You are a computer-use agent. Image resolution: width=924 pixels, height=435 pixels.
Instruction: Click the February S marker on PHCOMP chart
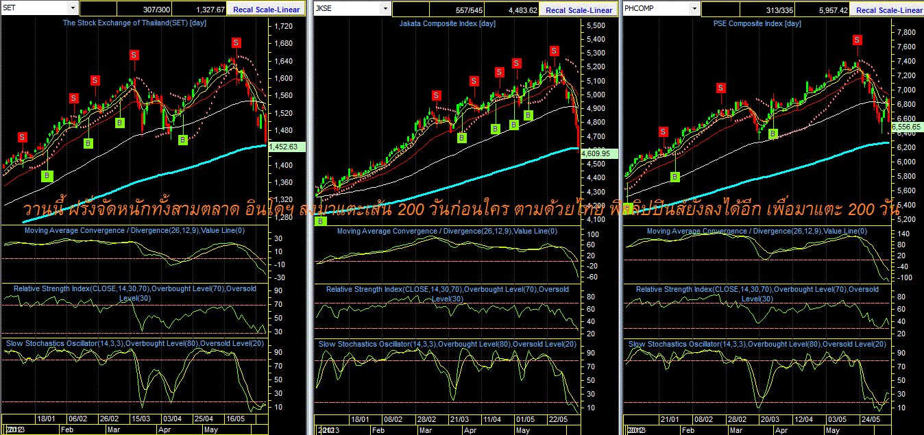pos(720,88)
